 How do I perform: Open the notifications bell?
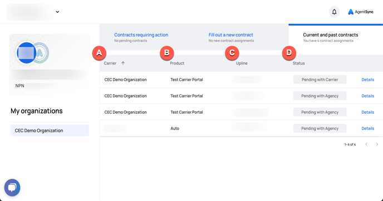coord(334,12)
